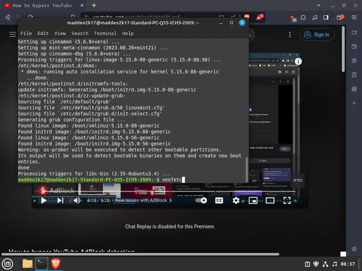Open YouTube settings three-dots menu
This screenshot has width=362, height=271.
pyautogui.click(x=290, y=35)
